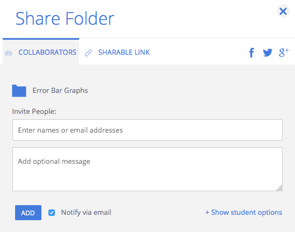295x232 pixels.
Task: Focus the Add optional message text area
Action: [147, 169]
